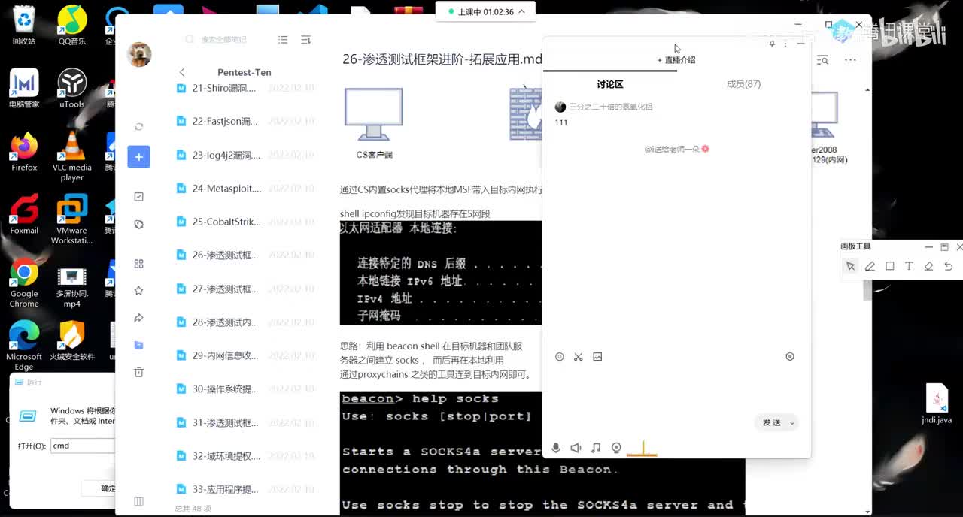This screenshot has width=963, height=517.
Task: Click the search all notes field
Action: (223, 39)
